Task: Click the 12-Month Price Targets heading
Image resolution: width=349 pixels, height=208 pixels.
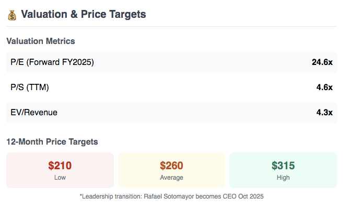Action: click(x=52, y=141)
